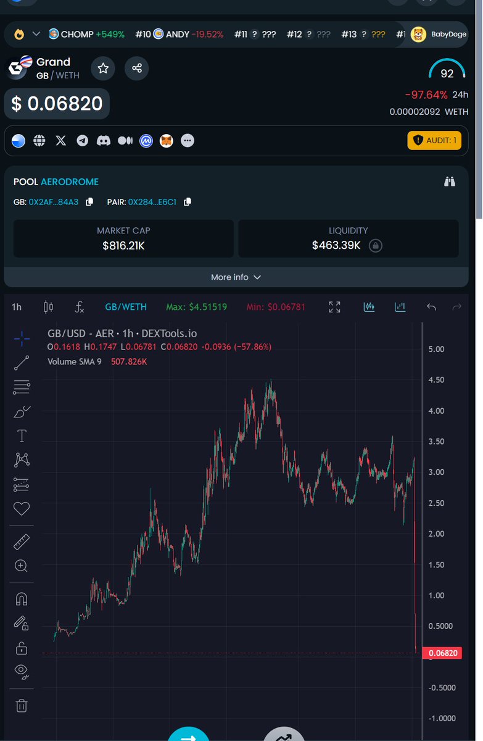Remove drawings with the trash icon
This screenshot has height=741, width=483.
coord(22,705)
